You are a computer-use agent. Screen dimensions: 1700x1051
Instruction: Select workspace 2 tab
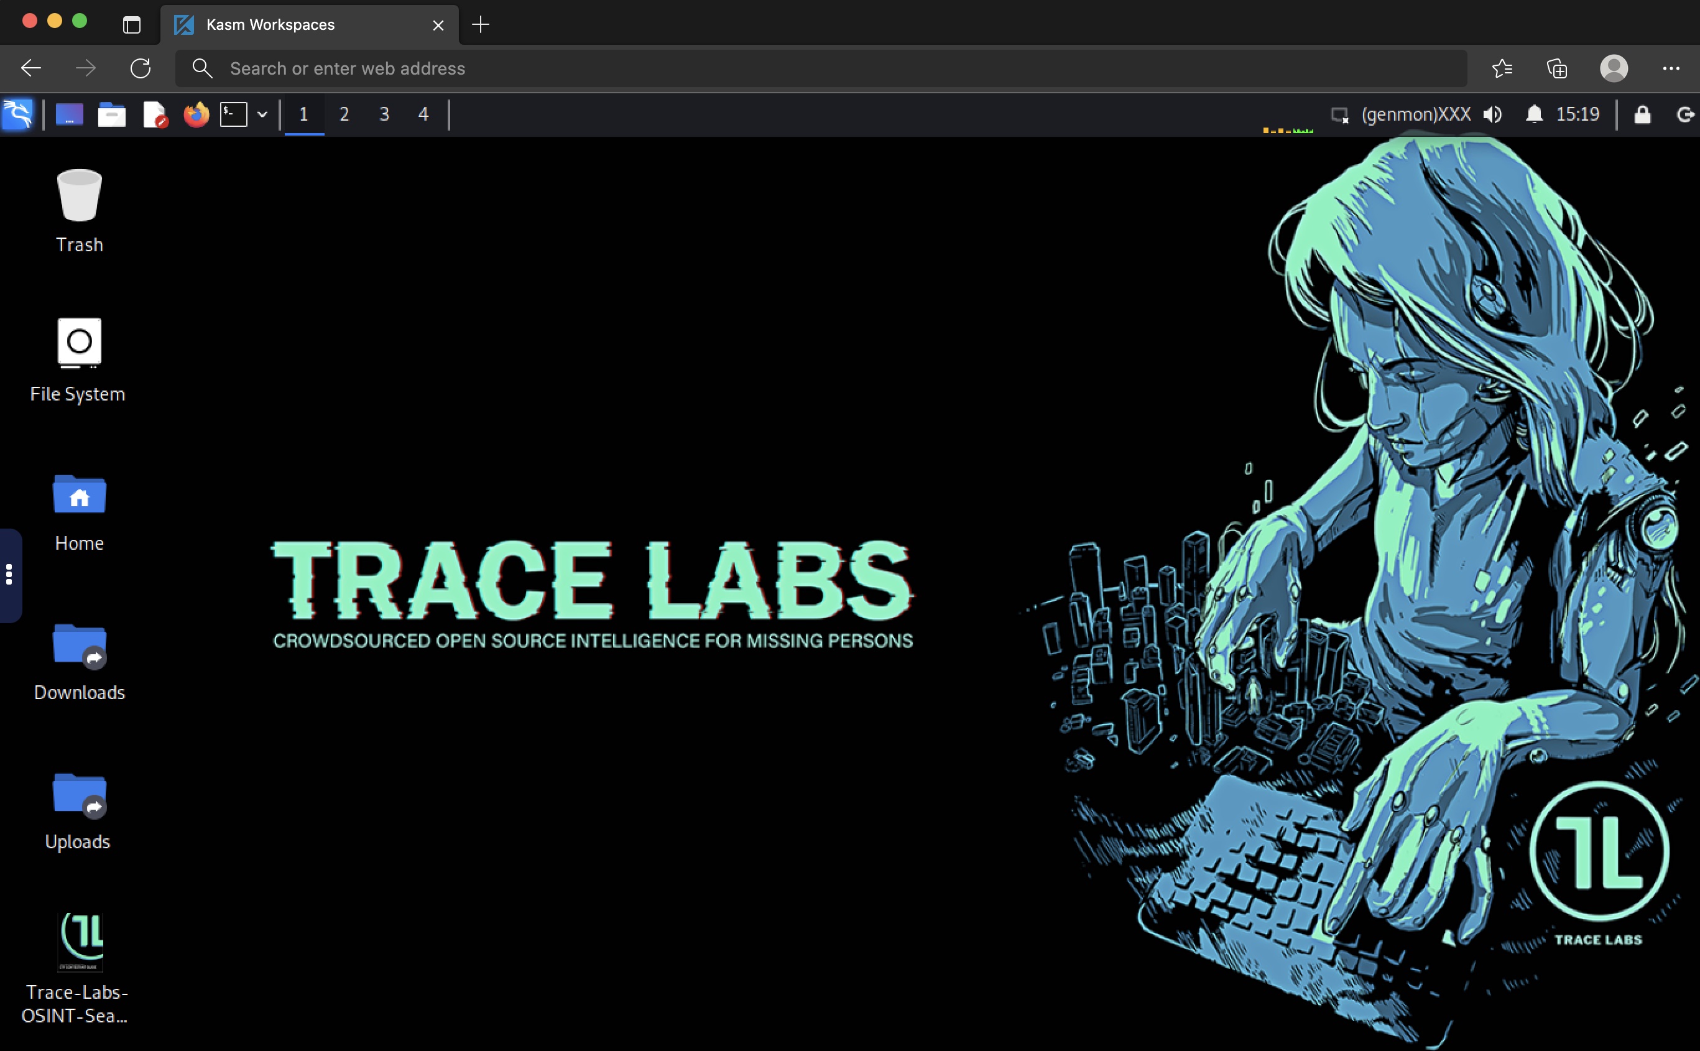pos(344,114)
